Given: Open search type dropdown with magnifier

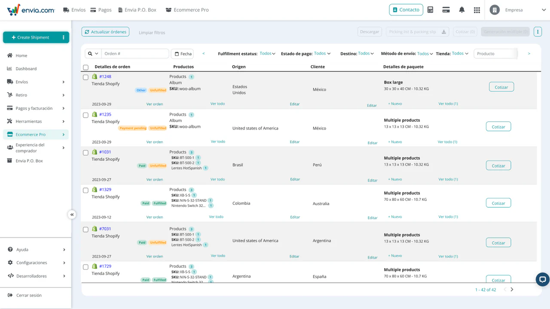Looking at the screenshot, I should 93,54.
